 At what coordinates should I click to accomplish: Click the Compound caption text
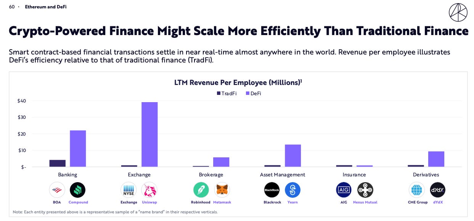[x=78, y=202]
